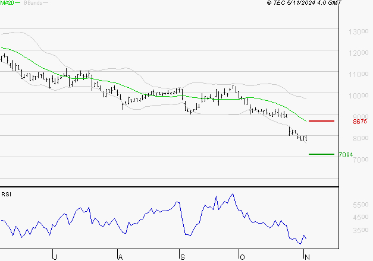Click the red 8675 resistance line
This screenshot has height=261, width=373.
coord(322,121)
